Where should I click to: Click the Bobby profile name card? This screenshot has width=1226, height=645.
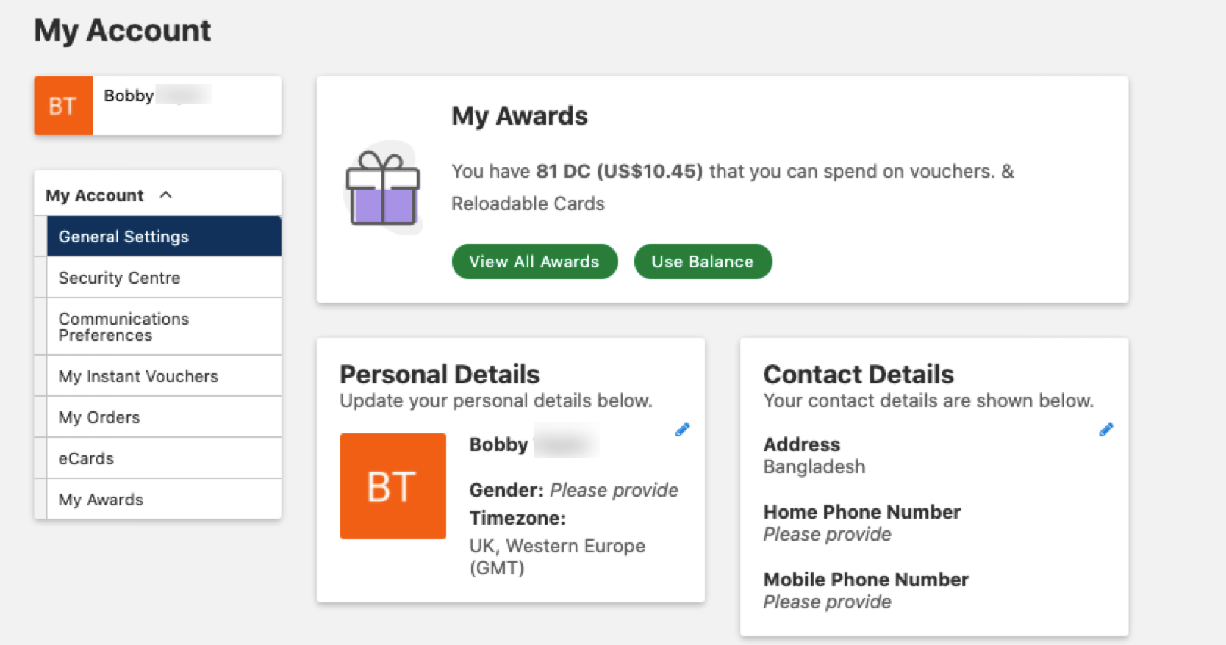click(187, 106)
